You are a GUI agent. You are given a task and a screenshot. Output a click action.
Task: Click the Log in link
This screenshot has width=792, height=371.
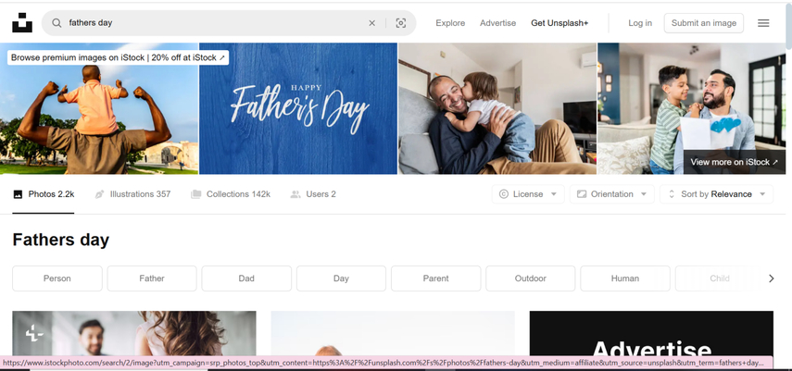click(x=639, y=23)
